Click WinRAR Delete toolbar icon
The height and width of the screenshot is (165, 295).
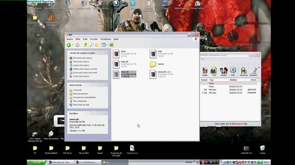(205, 71)
